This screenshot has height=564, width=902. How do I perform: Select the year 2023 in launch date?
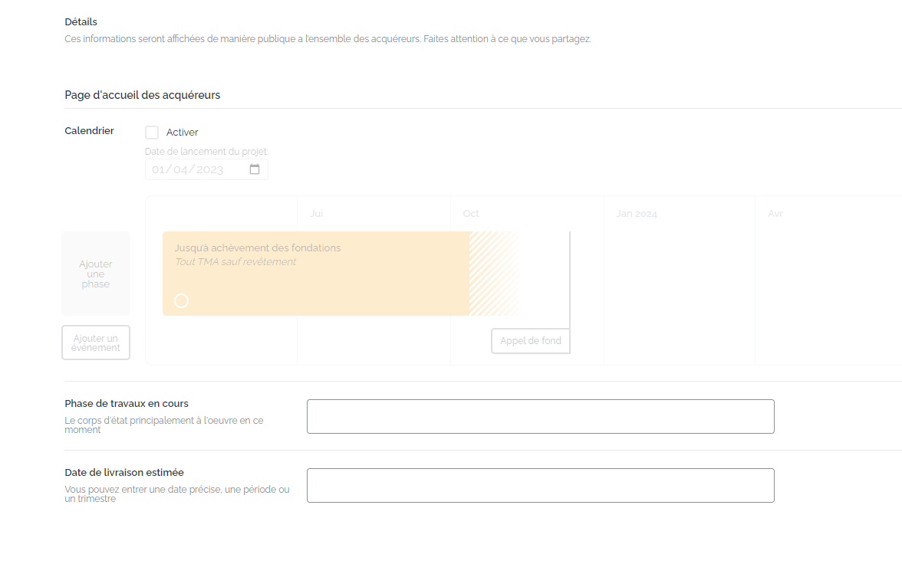coord(210,169)
